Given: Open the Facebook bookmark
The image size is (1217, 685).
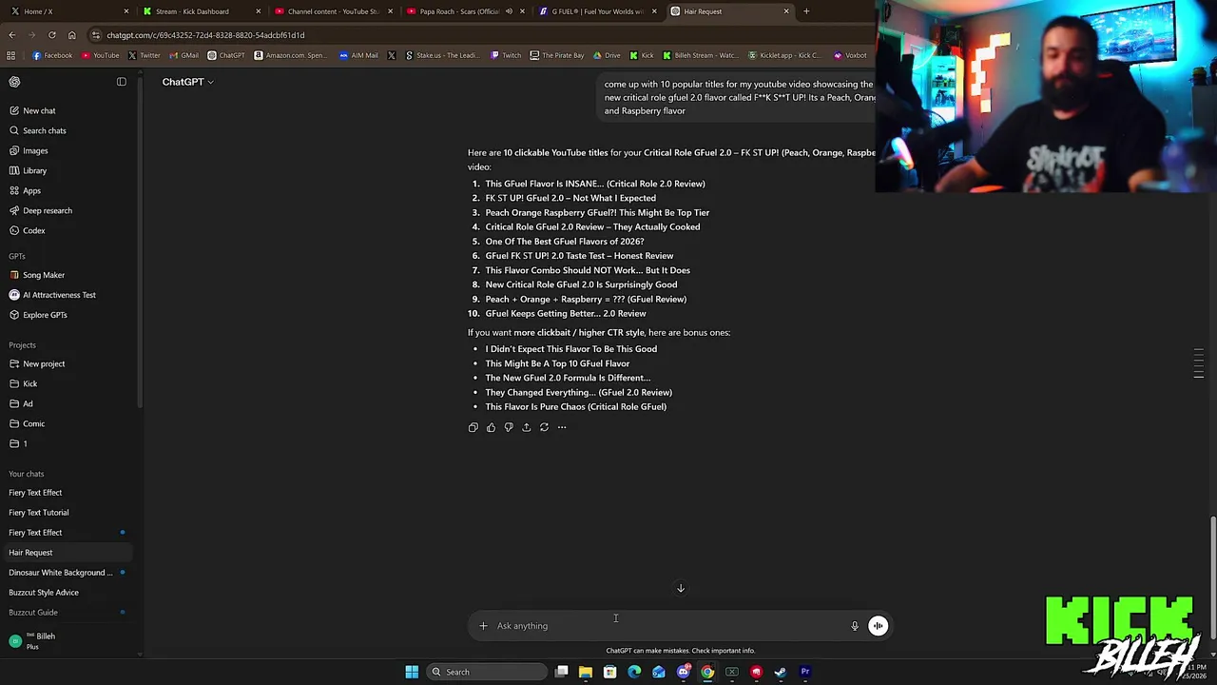Looking at the screenshot, I should click(x=52, y=55).
